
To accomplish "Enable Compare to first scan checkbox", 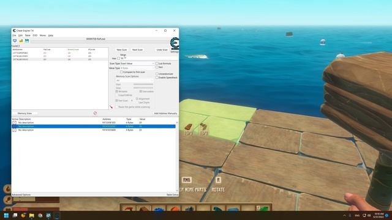I will pos(121,72).
